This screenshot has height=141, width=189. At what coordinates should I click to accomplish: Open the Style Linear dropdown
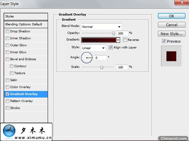click(93, 48)
